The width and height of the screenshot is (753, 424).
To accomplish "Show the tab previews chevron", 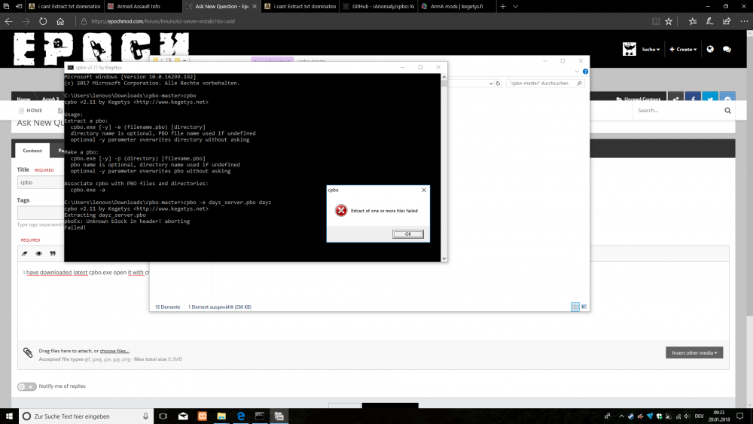I will pyautogui.click(x=515, y=6).
